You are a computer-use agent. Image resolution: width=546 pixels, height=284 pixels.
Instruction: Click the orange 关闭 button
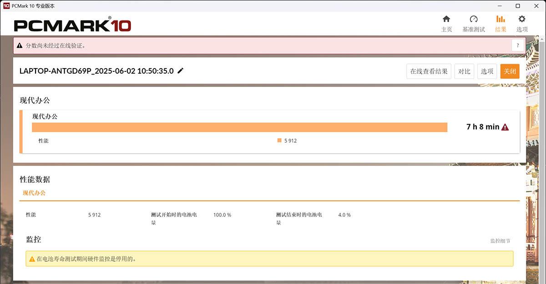[510, 71]
